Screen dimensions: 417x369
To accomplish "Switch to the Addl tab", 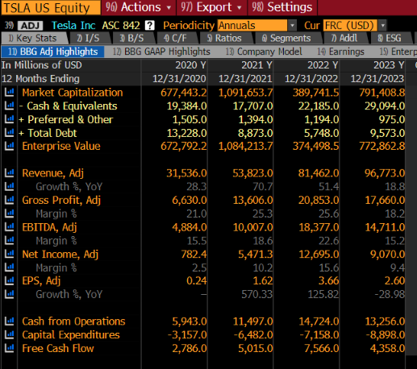I will (x=345, y=38).
